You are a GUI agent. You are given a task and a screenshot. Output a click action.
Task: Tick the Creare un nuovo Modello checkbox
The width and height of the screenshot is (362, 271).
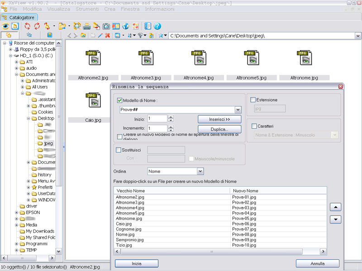tap(119, 137)
